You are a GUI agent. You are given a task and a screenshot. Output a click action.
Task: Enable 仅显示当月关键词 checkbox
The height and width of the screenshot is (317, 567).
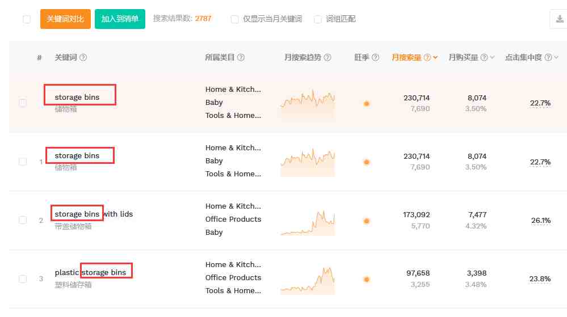tap(234, 19)
